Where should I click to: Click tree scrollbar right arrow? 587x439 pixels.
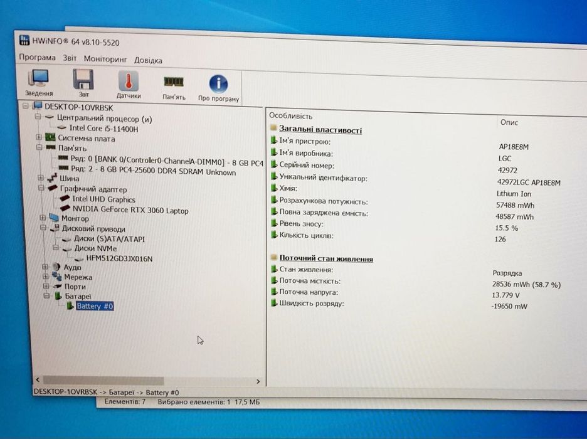pos(258,381)
